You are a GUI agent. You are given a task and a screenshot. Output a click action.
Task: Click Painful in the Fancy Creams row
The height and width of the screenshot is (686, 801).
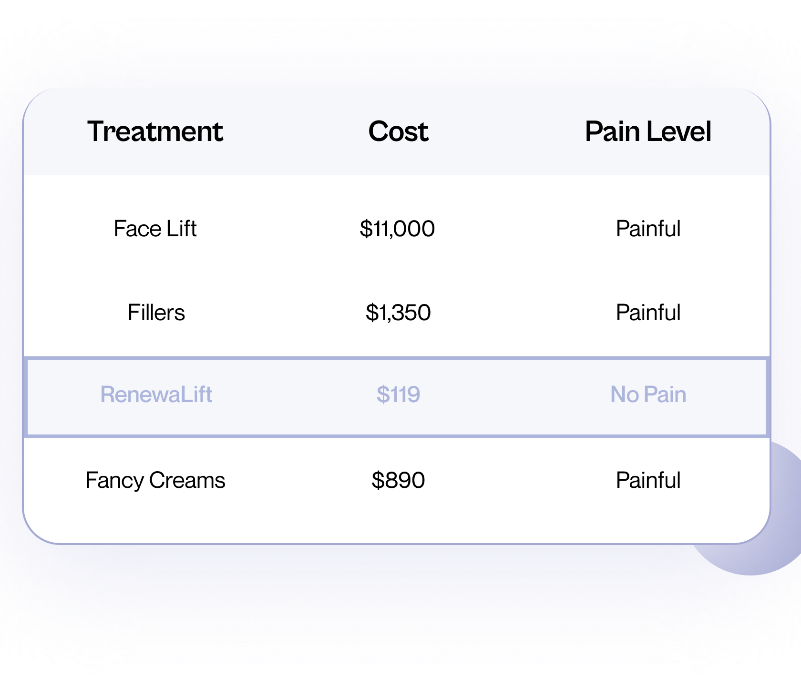coord(648,480)
